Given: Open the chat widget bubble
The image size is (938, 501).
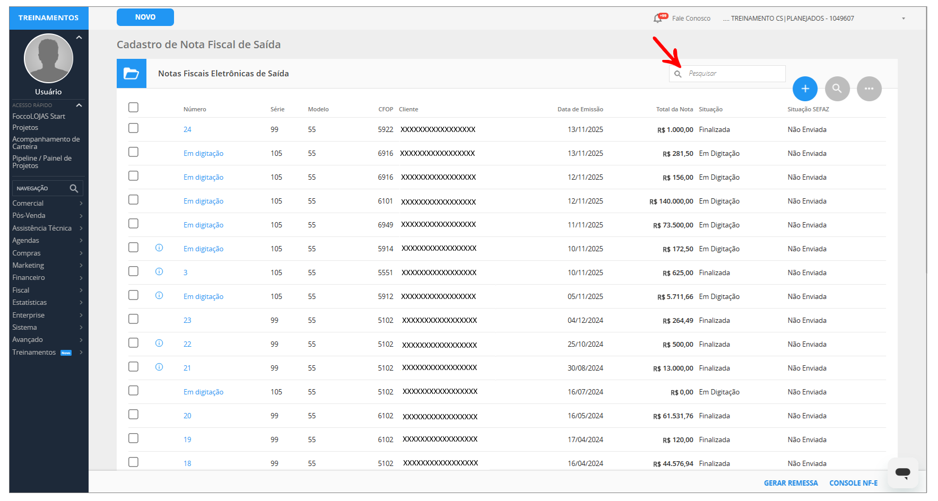Looking at the screenshot, I should (x=902, y=472).
